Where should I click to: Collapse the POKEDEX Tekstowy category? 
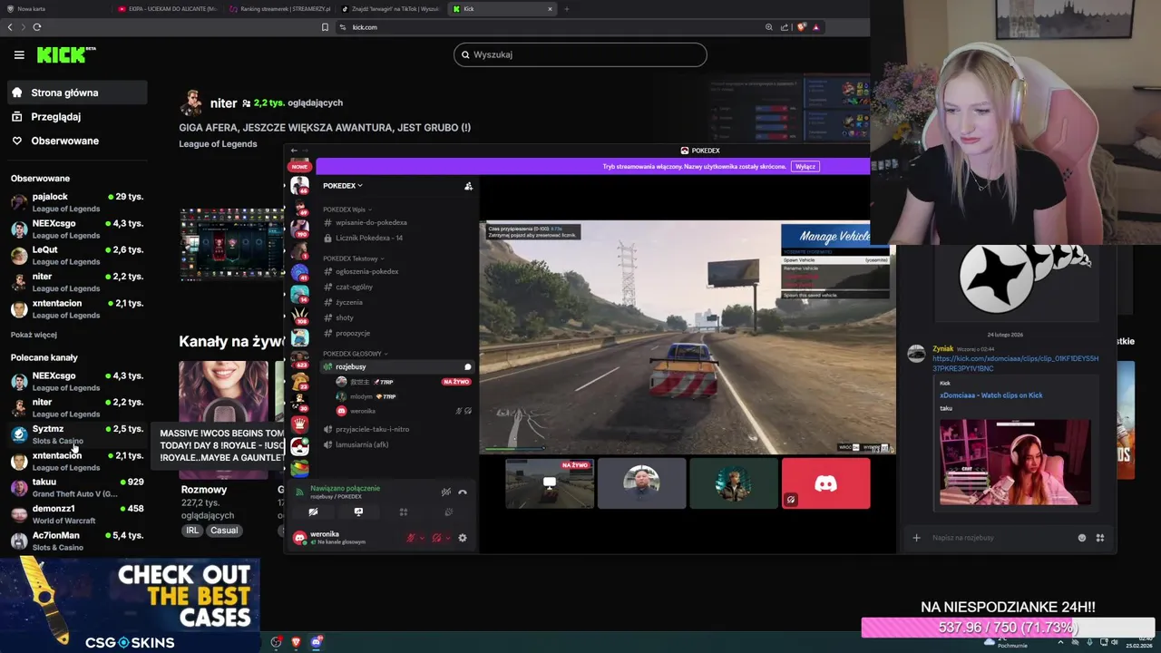[x=355, y=258]
